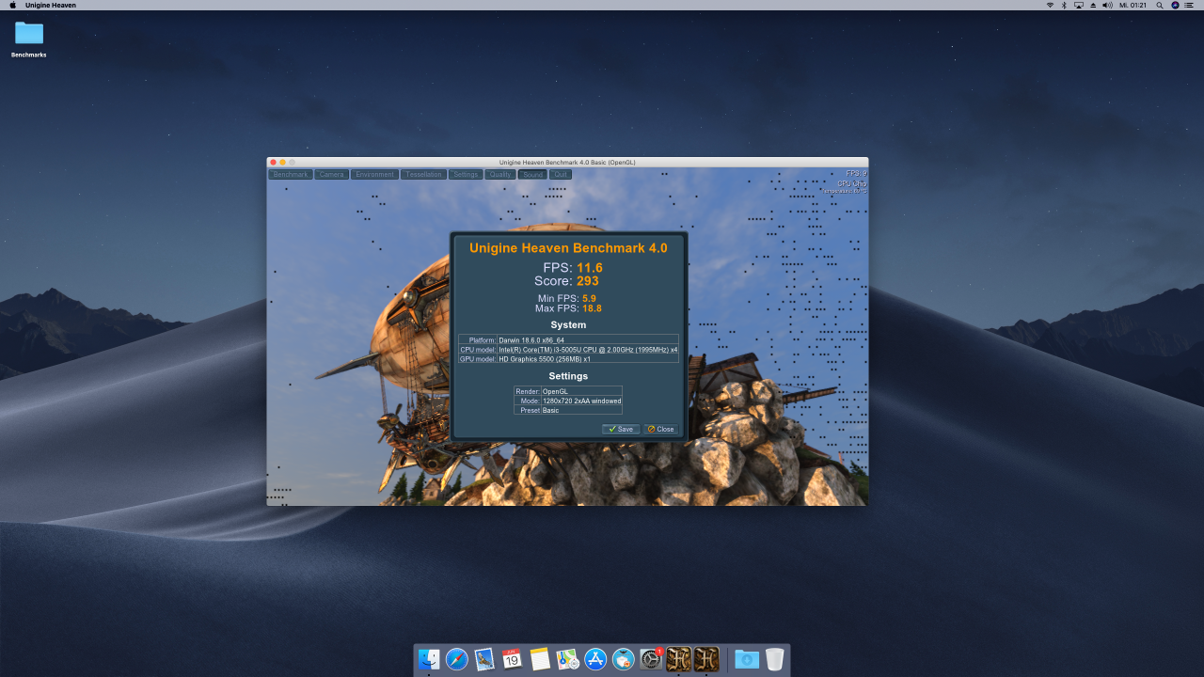Toggle the Tessellation option in Heaven
Image resolution: width=1204 pixels, height=677 pixels.
tap(423, 175)
